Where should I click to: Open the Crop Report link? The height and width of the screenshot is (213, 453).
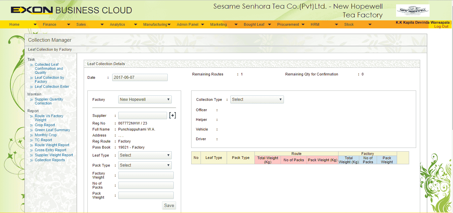45,125
